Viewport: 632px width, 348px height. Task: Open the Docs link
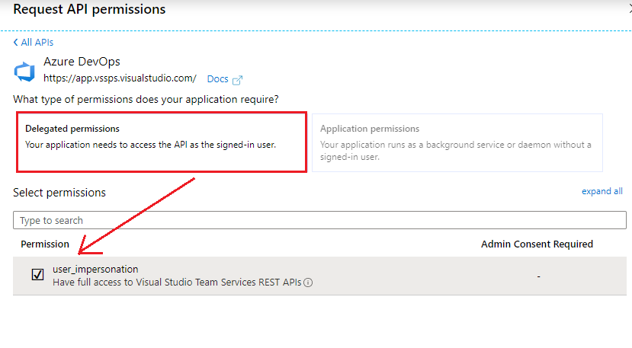pos(217,79)
